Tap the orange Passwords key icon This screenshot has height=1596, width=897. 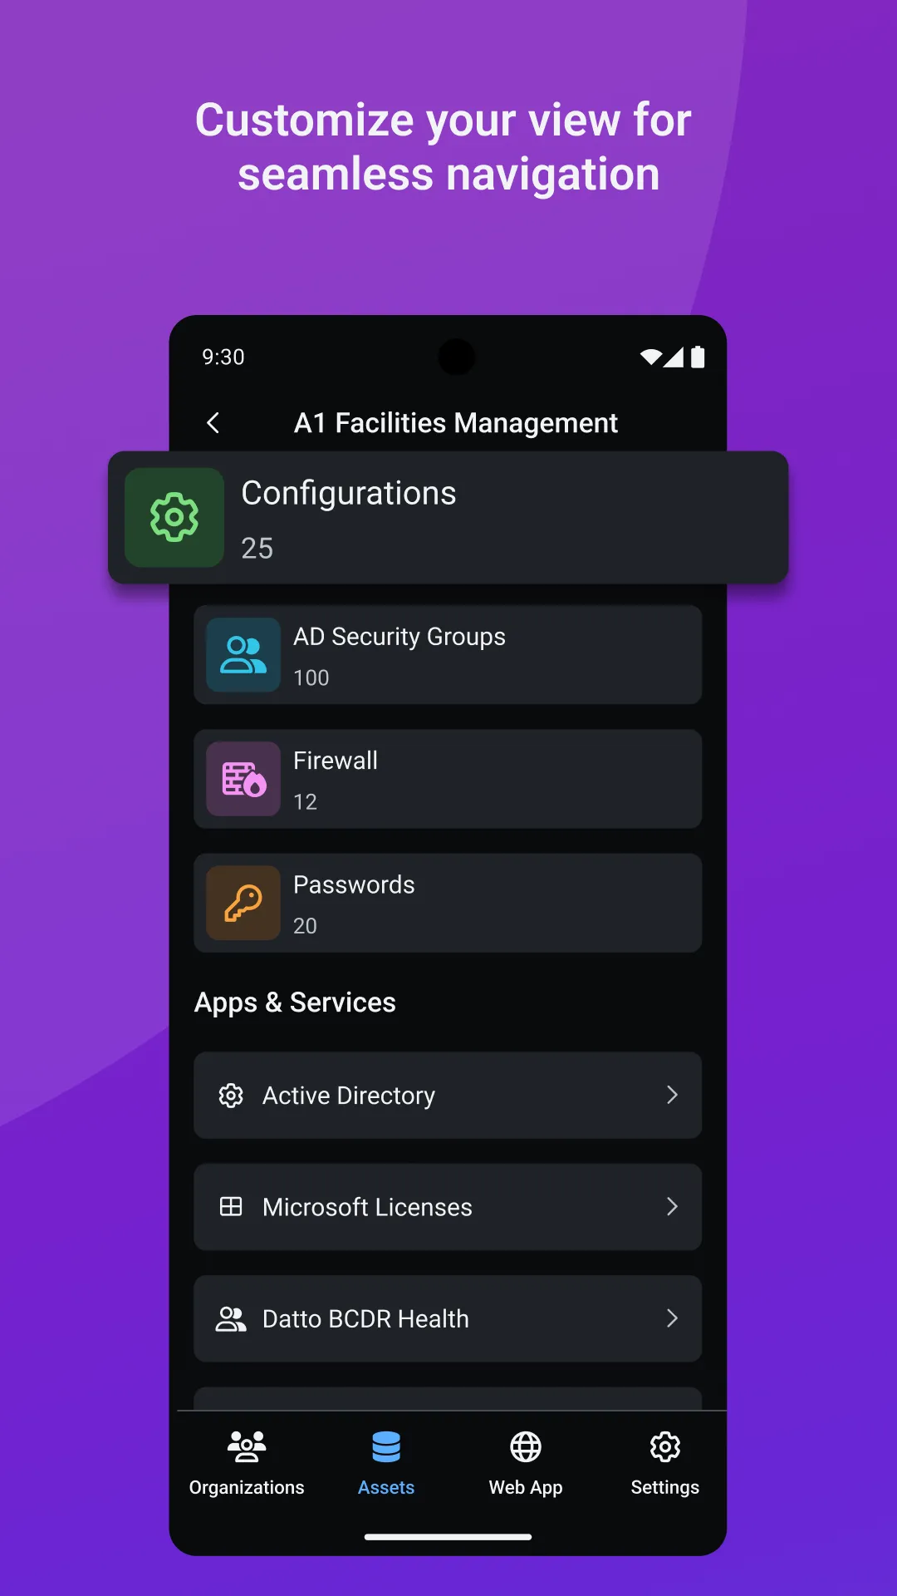243,903
